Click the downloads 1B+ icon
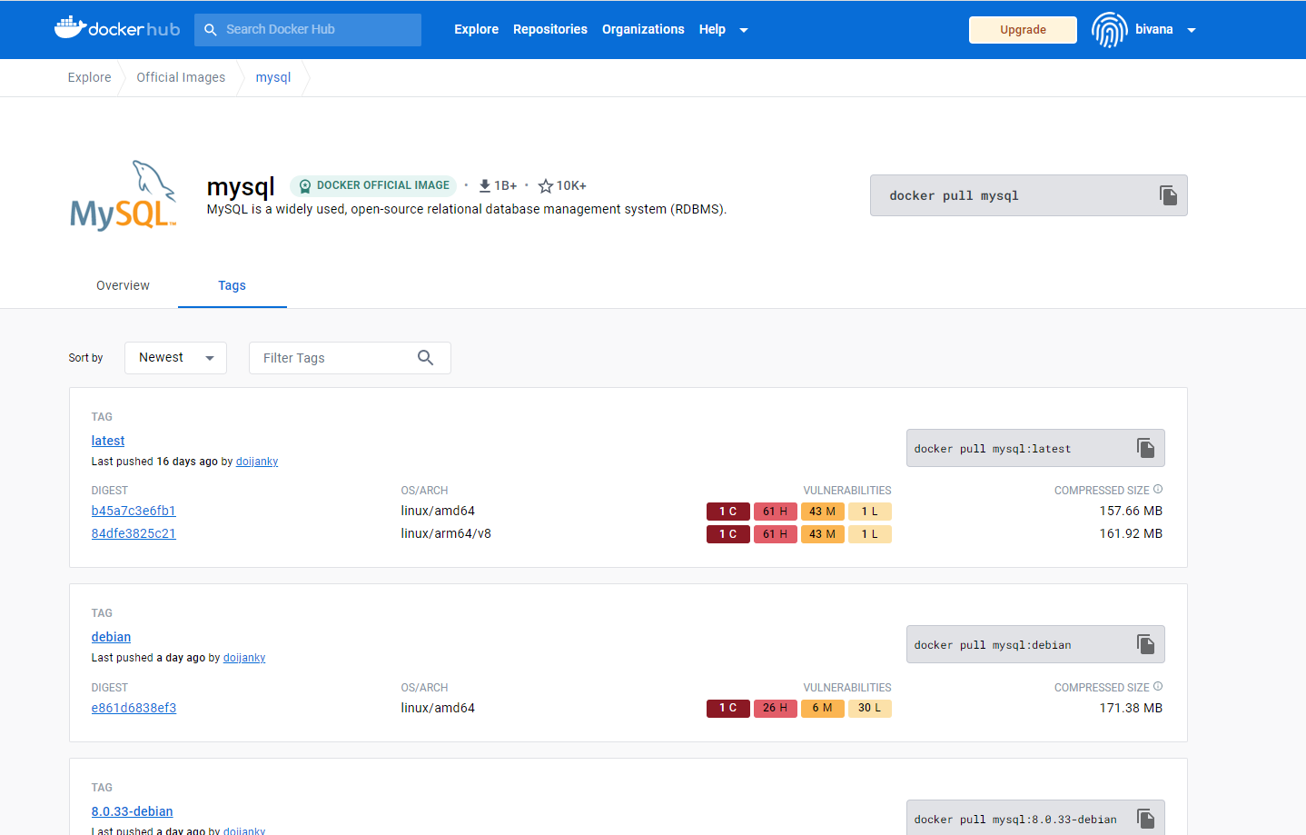This screenshot has width=1306, height=835. click(485, 185)
